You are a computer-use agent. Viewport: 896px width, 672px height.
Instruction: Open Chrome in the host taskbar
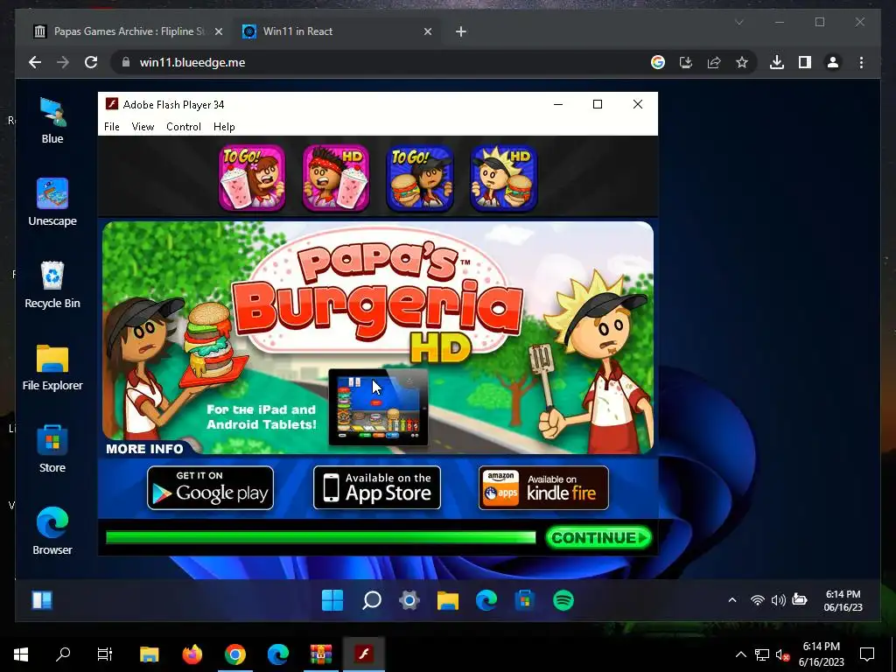tap(234, 654)
